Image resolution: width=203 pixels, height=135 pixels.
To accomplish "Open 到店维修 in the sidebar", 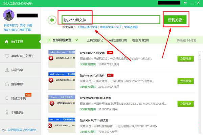I will tap(20, 84).
